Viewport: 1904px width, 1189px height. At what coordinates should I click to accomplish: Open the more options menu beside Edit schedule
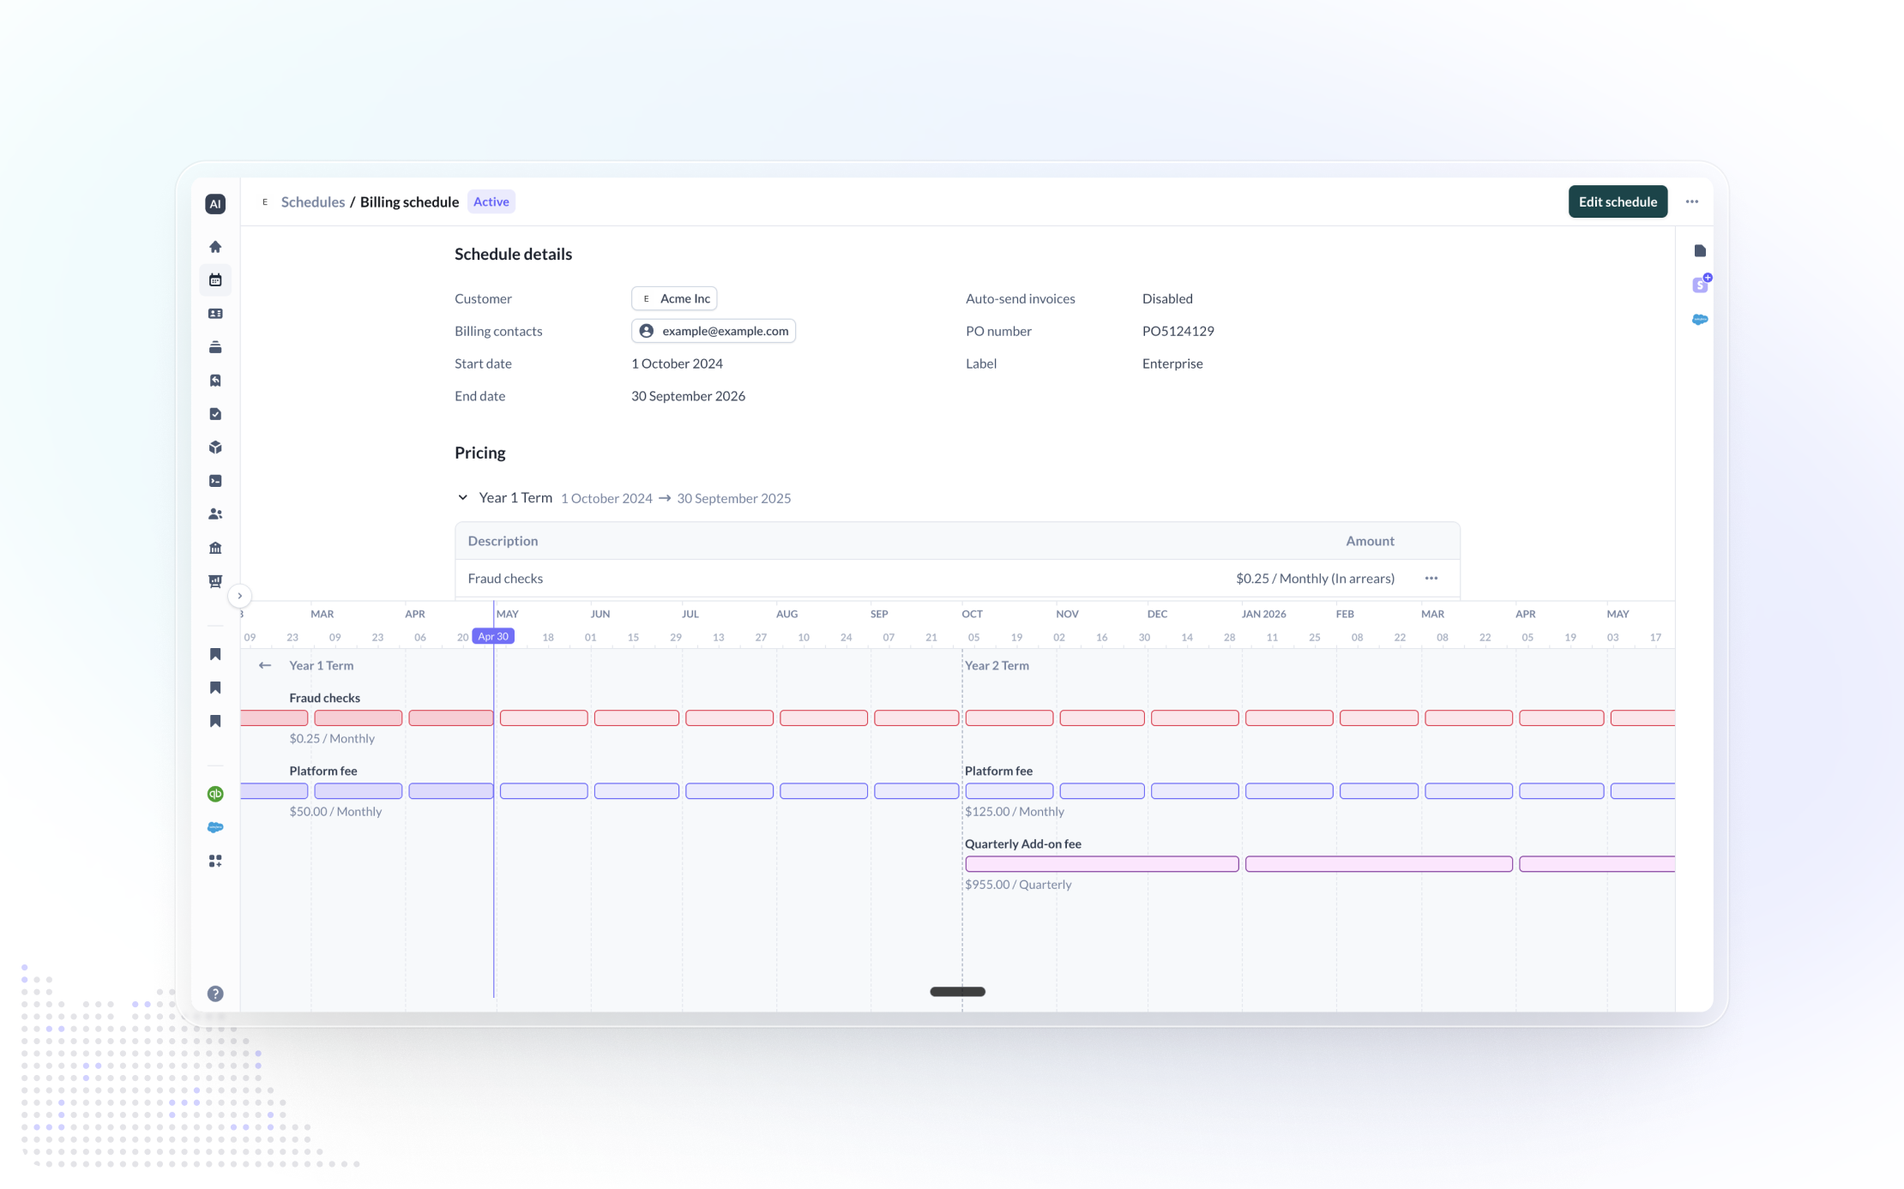tap(1691, 202)
